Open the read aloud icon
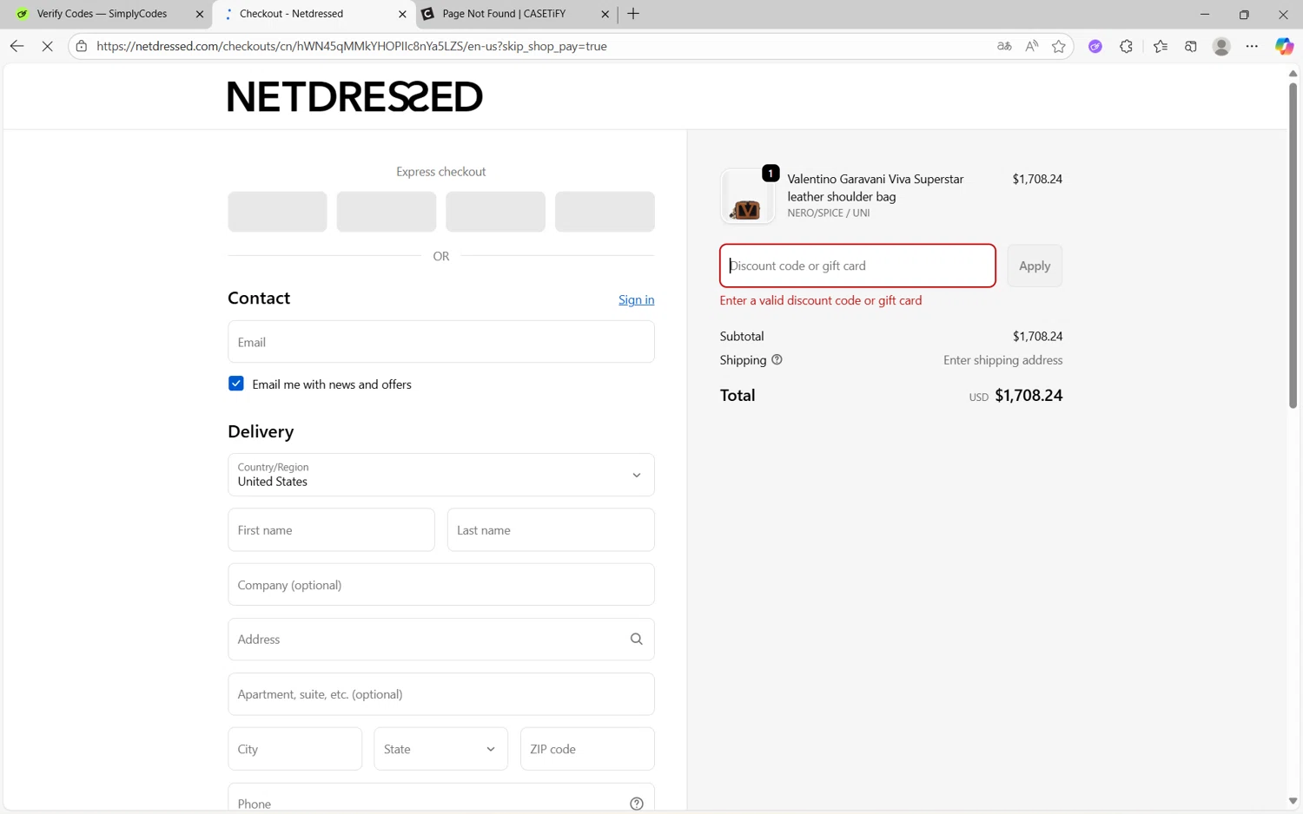Image resolution: width=1303 pixels, height=814 pixels. pos(1031,46)
